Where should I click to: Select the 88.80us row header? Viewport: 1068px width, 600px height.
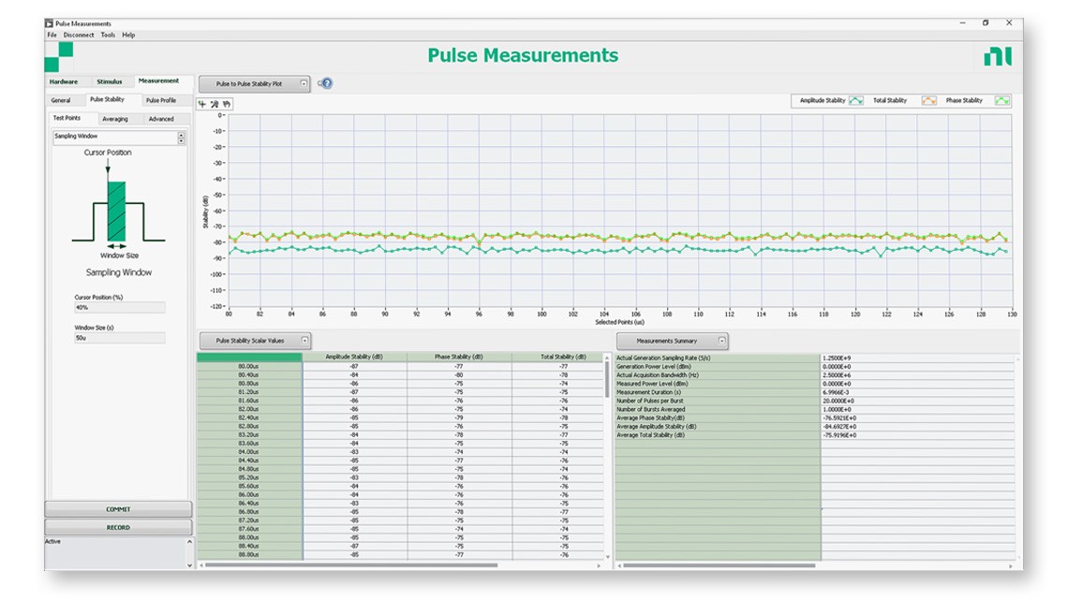[x=249, y=555]
